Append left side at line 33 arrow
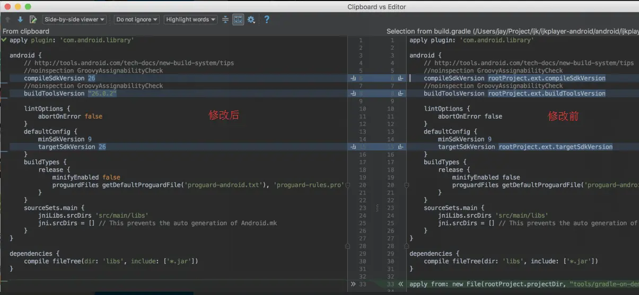639x295 pixels. (354, 284)
